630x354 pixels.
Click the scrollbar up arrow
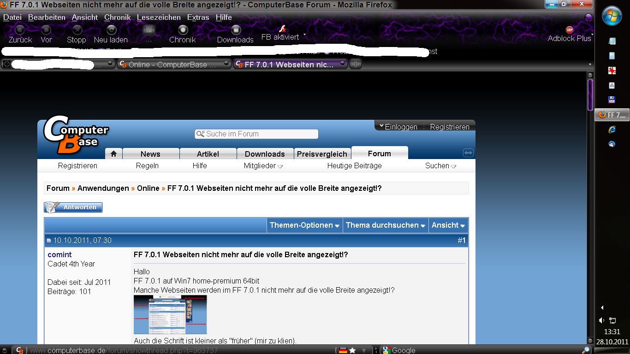[590, 75]
